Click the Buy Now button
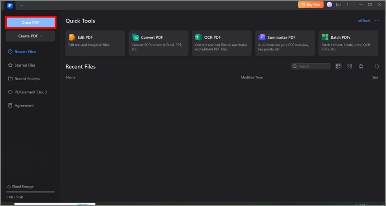Image resolution: width=386 pixels, height=206 pixels. point(311,5)
